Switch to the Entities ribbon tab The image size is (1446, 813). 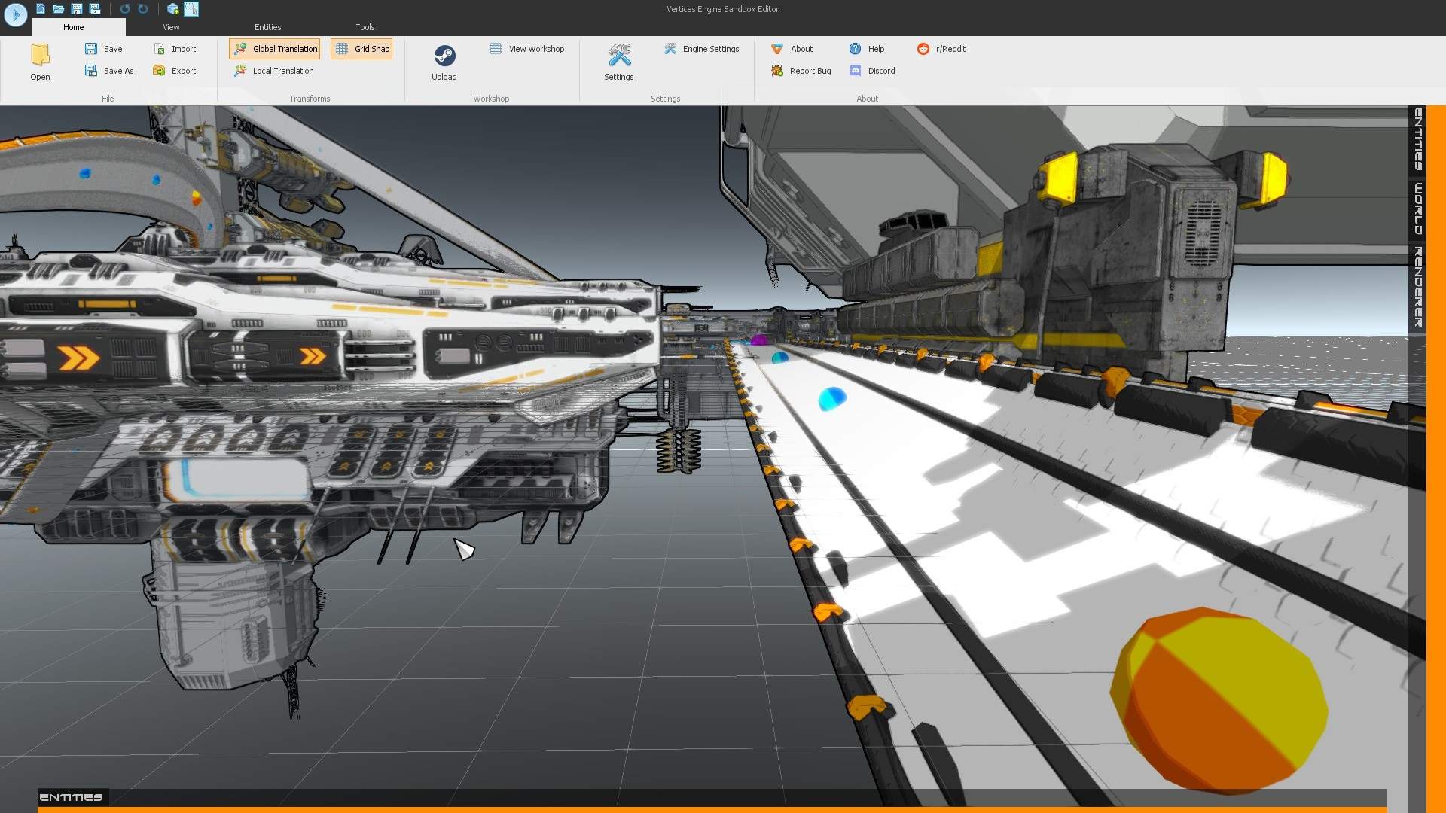(267, 26)
